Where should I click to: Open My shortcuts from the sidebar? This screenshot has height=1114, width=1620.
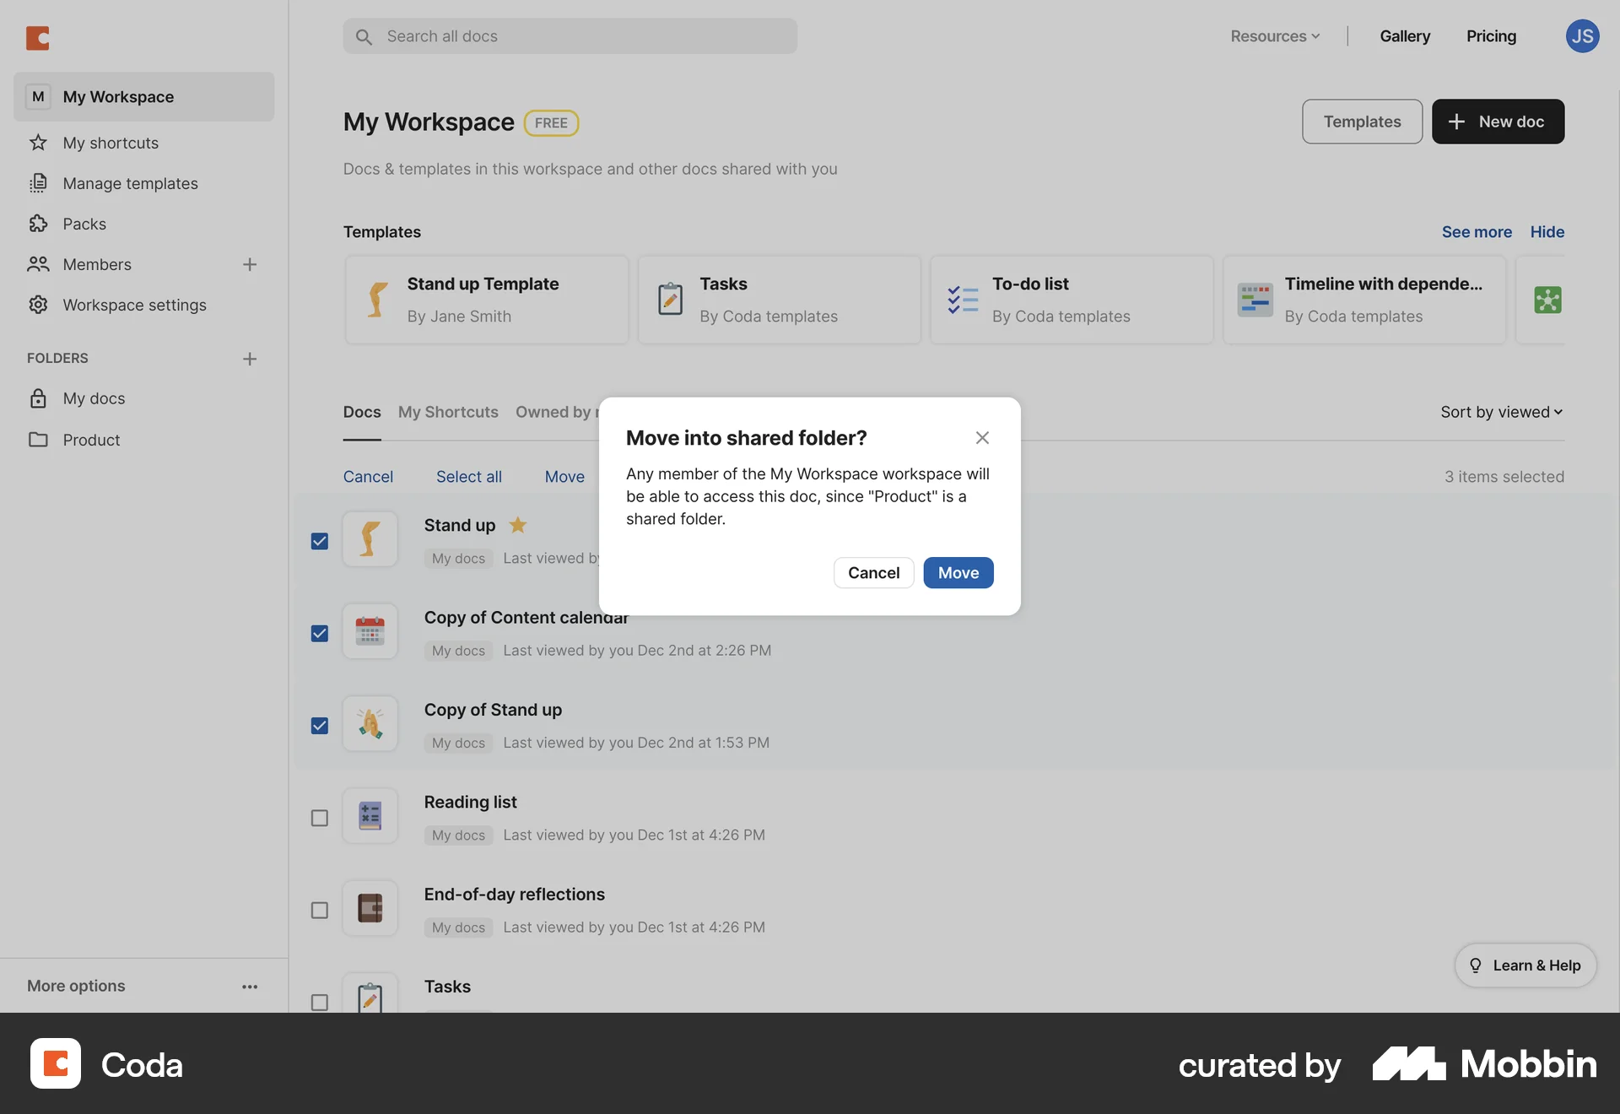(111, 143)
